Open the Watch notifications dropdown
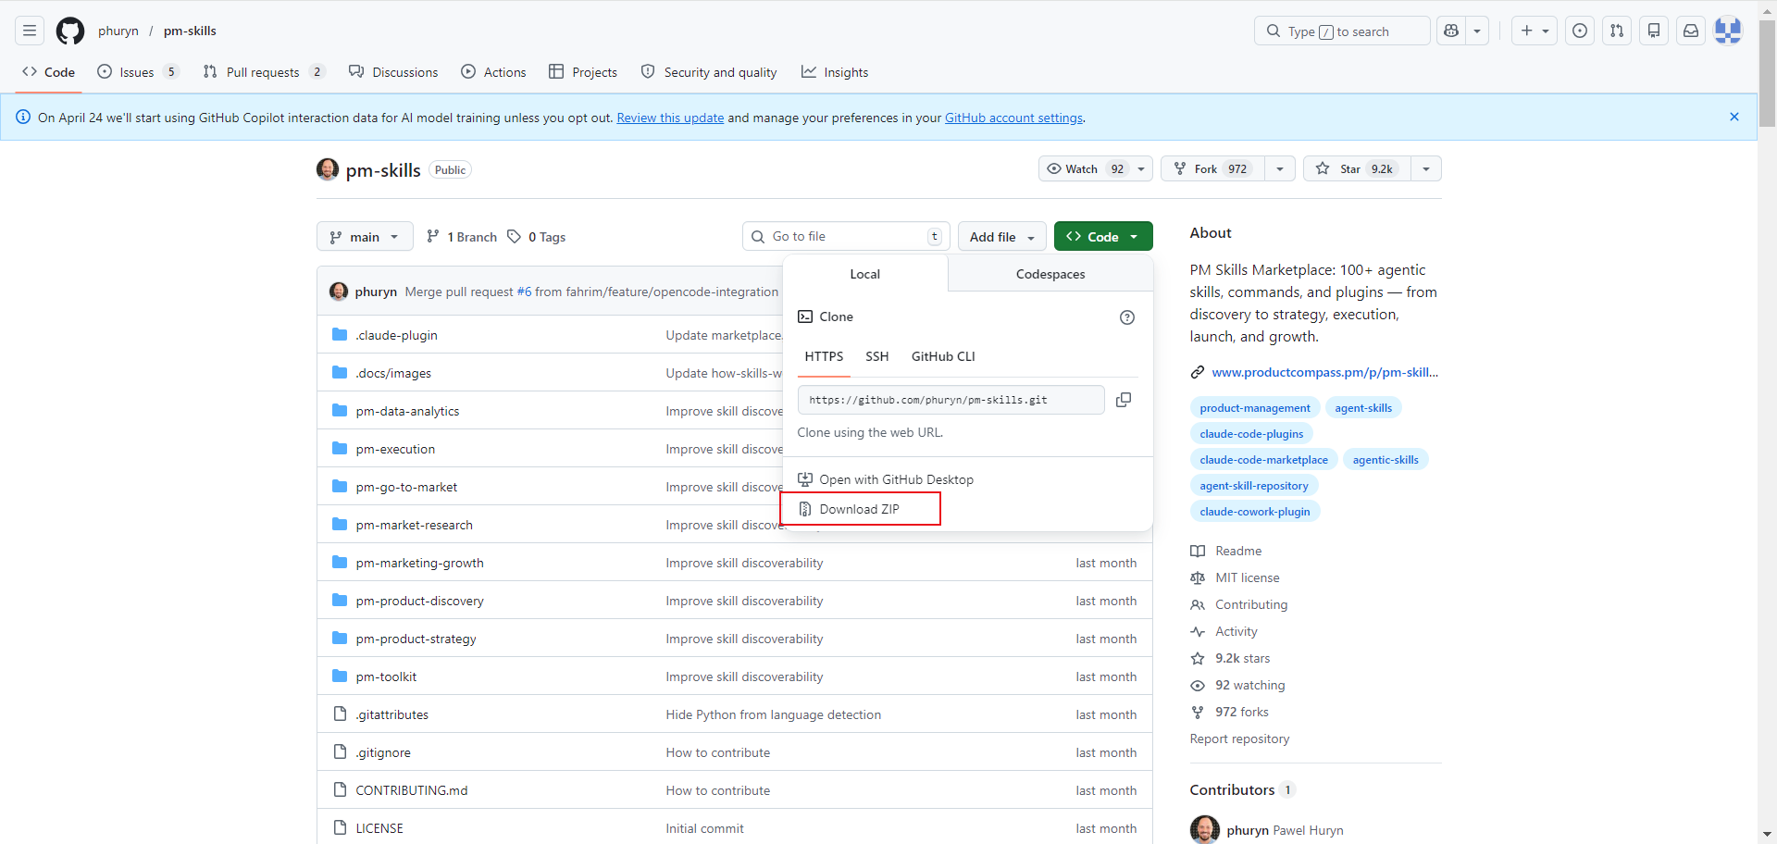 (1096, 168)
